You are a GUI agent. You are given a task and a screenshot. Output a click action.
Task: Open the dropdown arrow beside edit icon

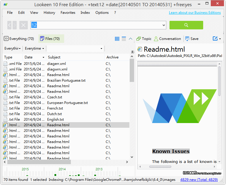click(220, 39)
